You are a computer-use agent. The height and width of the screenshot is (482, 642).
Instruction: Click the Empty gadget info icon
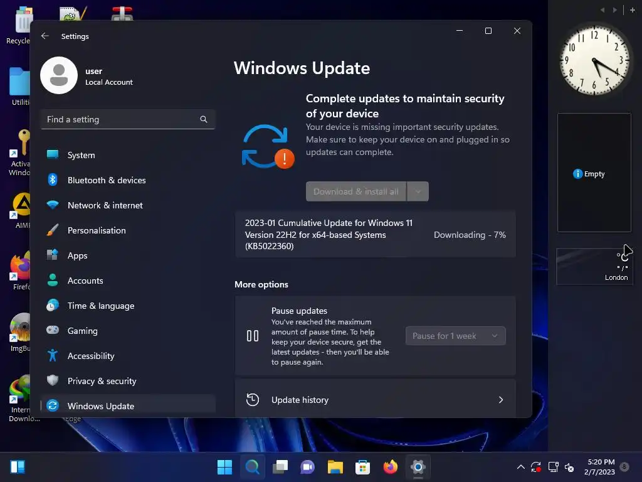tap(577, 174)
